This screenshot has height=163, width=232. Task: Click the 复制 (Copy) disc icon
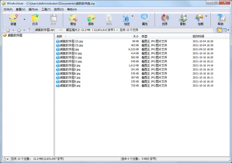(183, 18)
